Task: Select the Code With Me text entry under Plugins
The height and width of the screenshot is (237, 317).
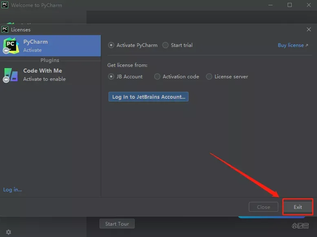Action: click(43, 71)
